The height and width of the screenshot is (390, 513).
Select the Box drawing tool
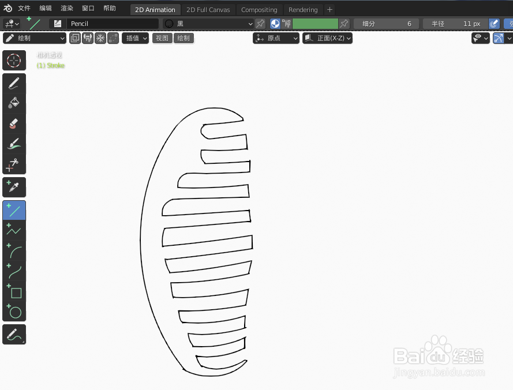click(14, 292)
